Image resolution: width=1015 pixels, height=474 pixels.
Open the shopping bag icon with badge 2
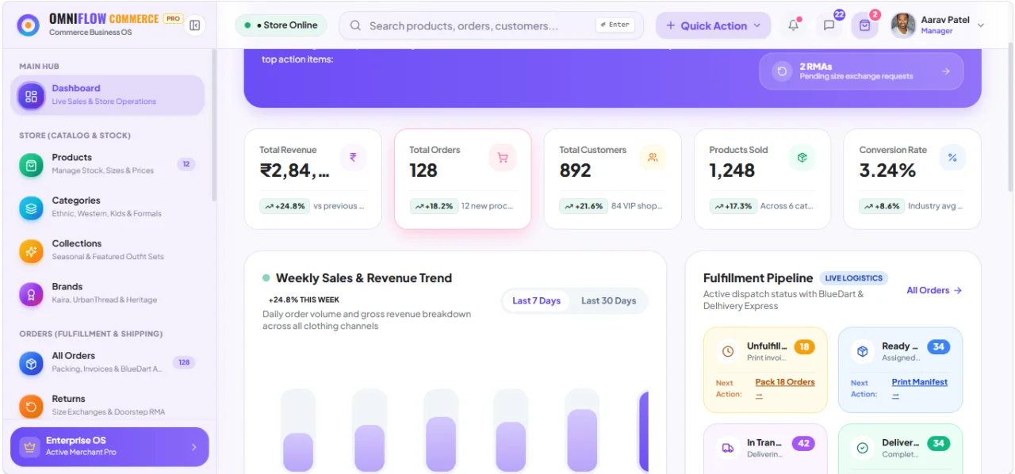point(864,25)
